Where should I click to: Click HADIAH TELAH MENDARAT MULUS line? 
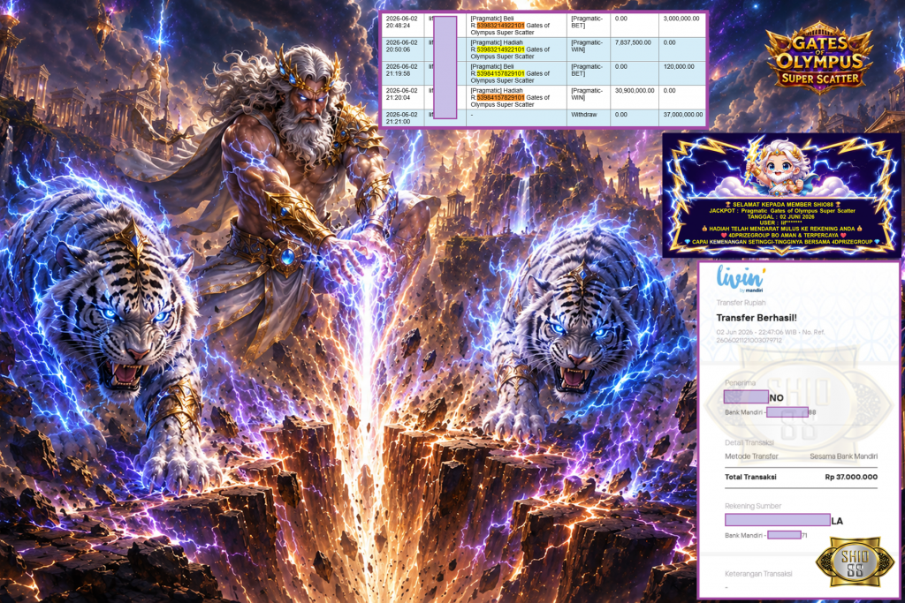click(781, 229)
